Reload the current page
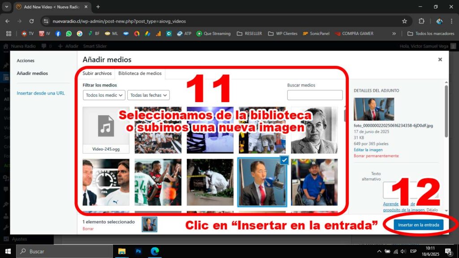The width and height of the screenshot is (459, 258). (32, 21)
